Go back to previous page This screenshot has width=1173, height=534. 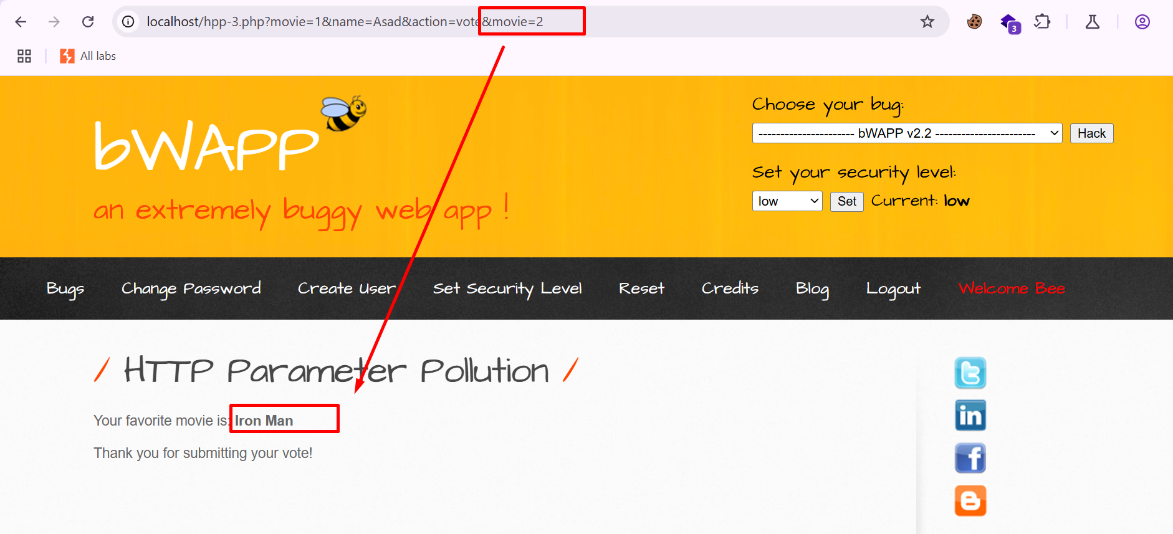click(21, 22)
